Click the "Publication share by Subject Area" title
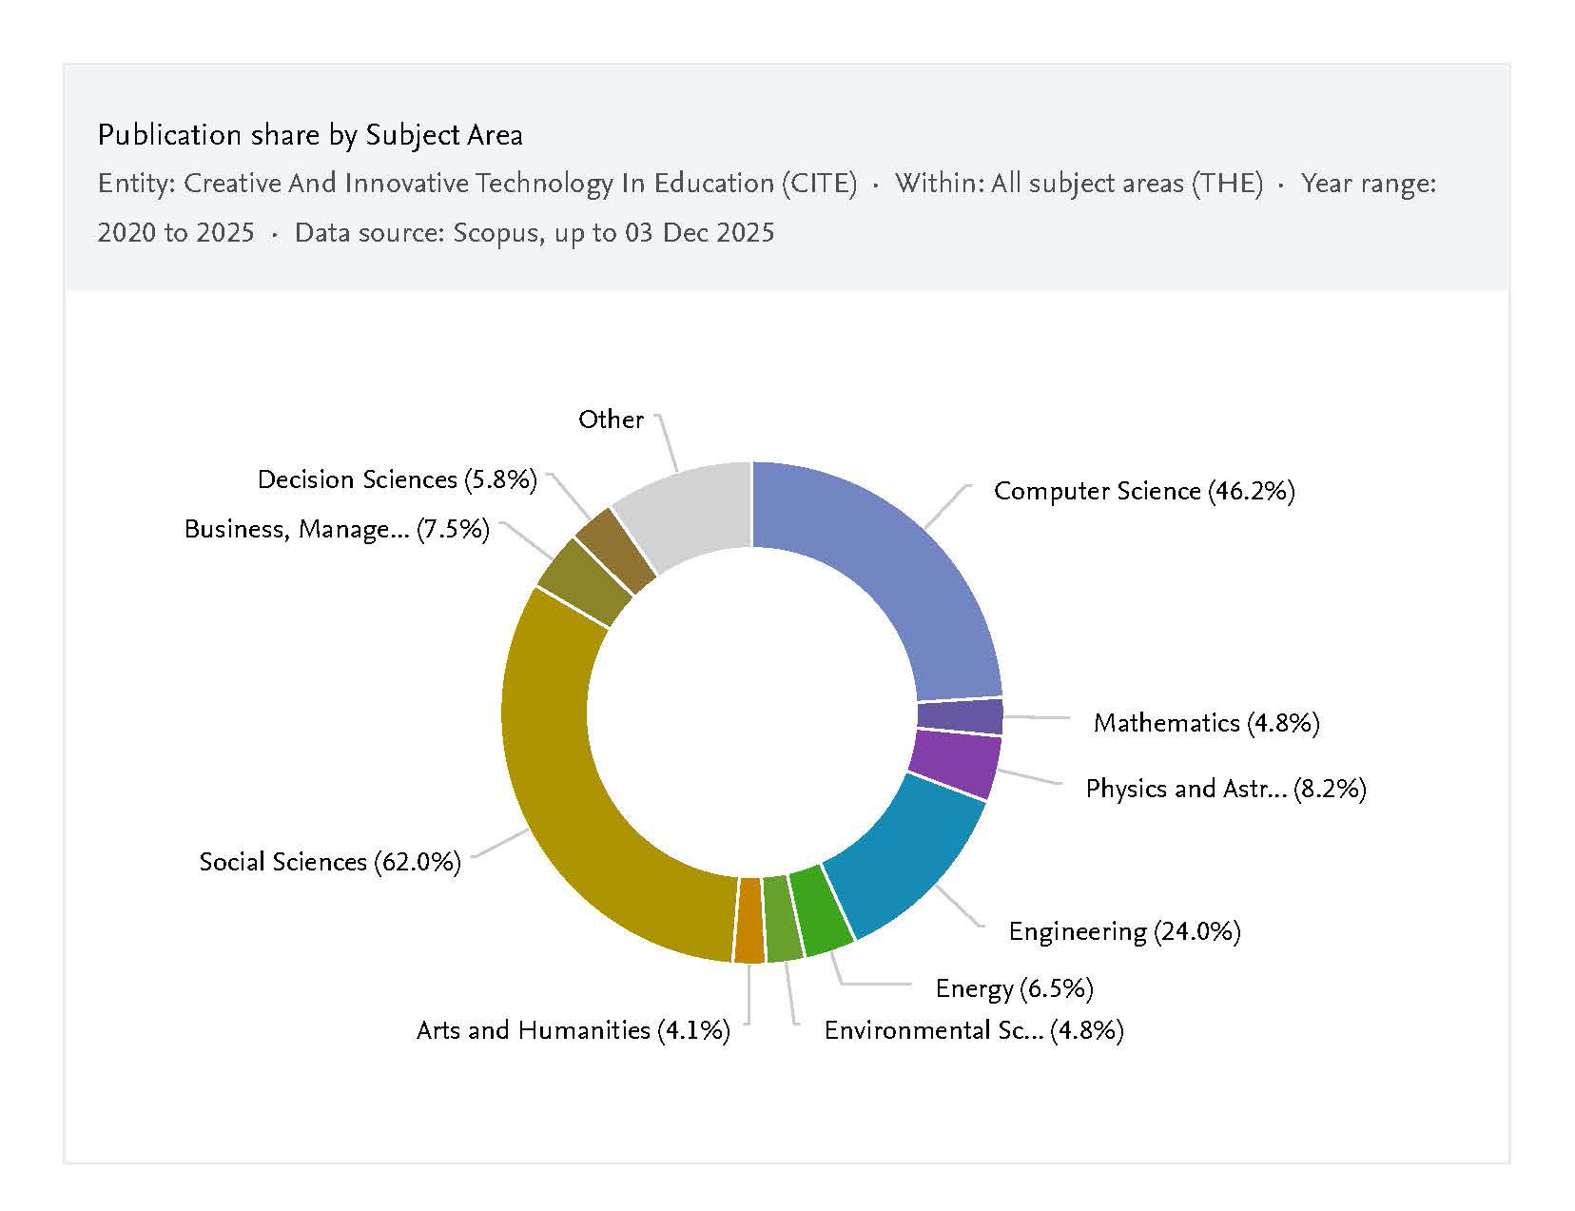The image size is (1575, 1211). pos(310,135)
